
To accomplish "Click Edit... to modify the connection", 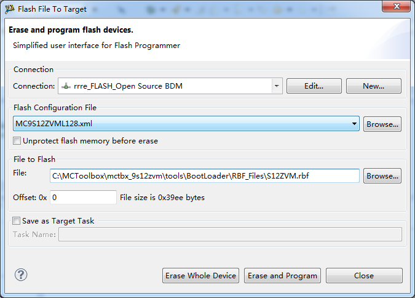I will click(314, 86).
